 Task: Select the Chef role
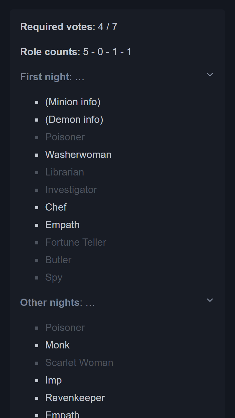tap(56, 207)
